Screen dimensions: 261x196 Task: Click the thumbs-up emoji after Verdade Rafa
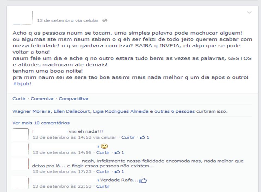coord(143,180)
